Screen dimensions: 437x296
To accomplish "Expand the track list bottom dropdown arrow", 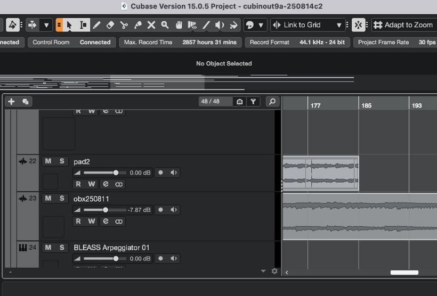I will click(x=263, y=271).
